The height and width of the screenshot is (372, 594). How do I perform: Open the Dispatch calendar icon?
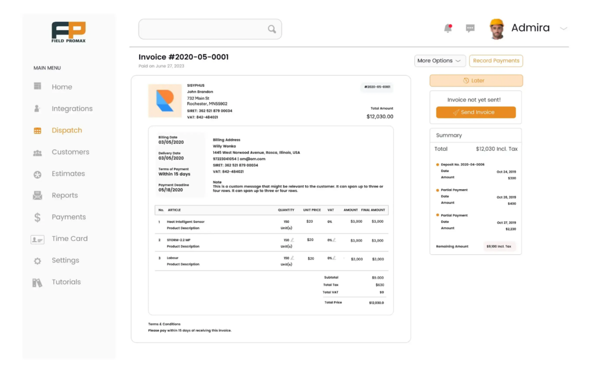38,130
